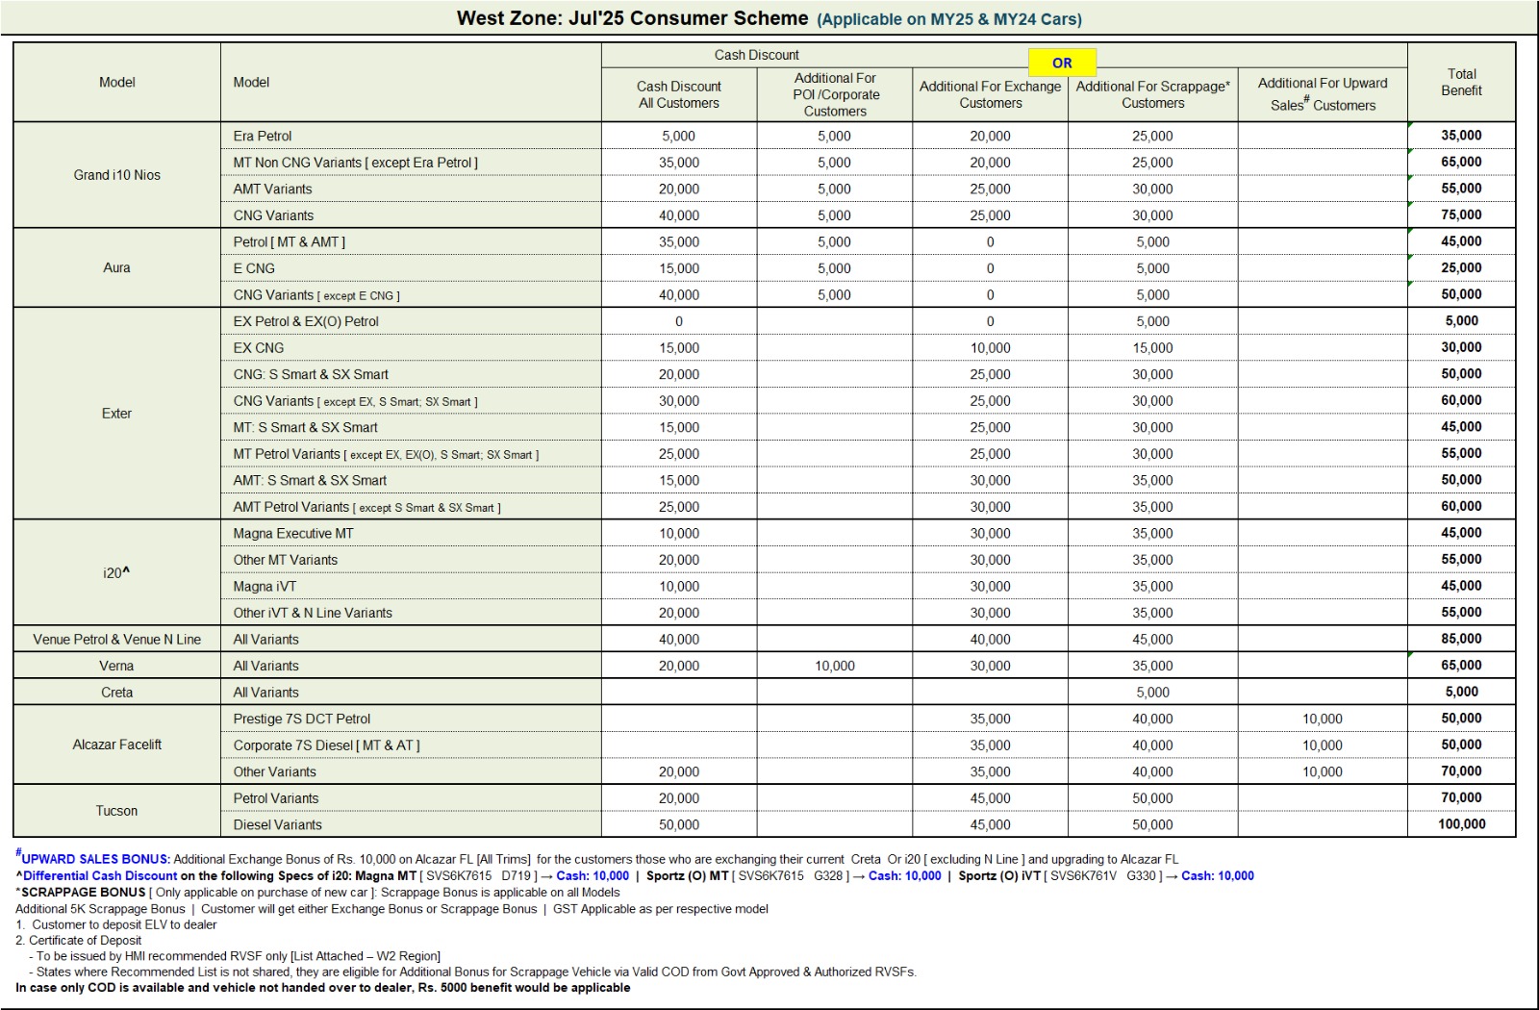
Task: Click '(Applicable on MY25 & MY24 Cars)' subtitle
Action: tap(949, 19)
